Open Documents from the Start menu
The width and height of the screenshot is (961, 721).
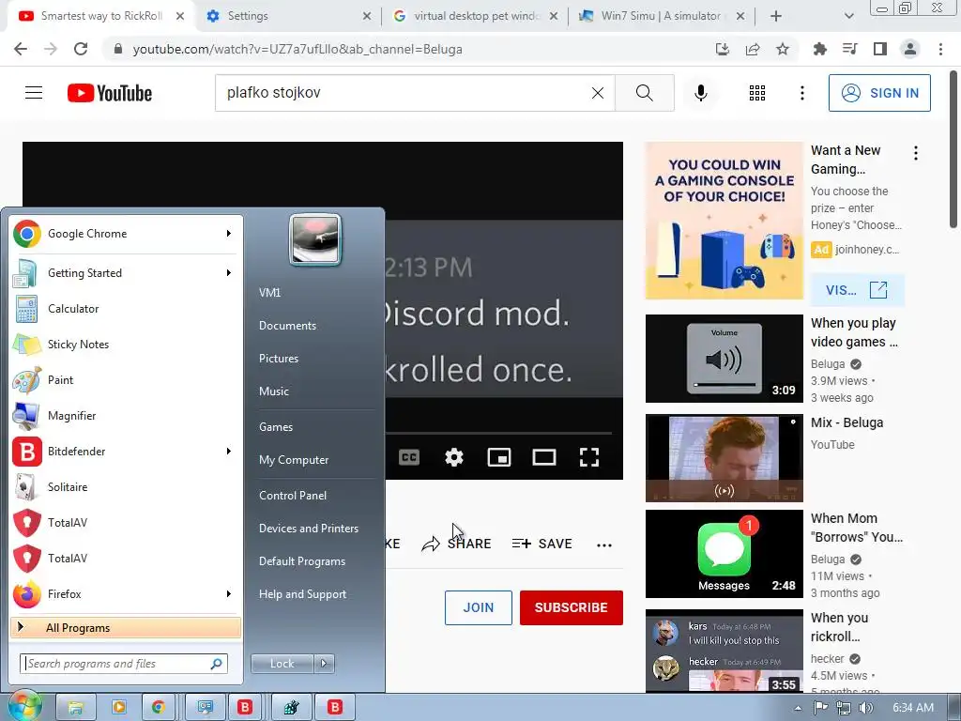click(287, 326)
